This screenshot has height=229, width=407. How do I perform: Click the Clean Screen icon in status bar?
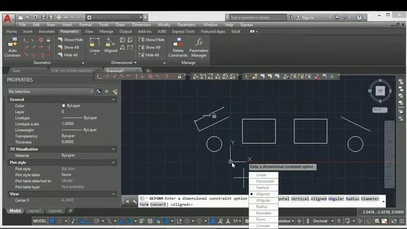[394, 221]
